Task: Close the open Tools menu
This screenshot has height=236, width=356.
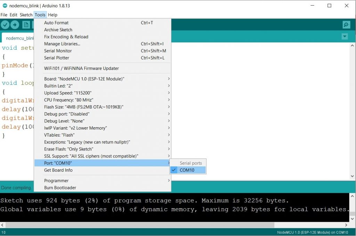Action: point(40,15)
